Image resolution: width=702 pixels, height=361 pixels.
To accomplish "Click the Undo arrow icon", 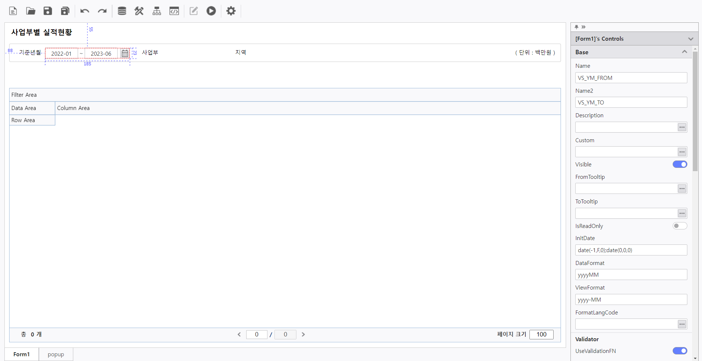I will [x=85, y=11].
